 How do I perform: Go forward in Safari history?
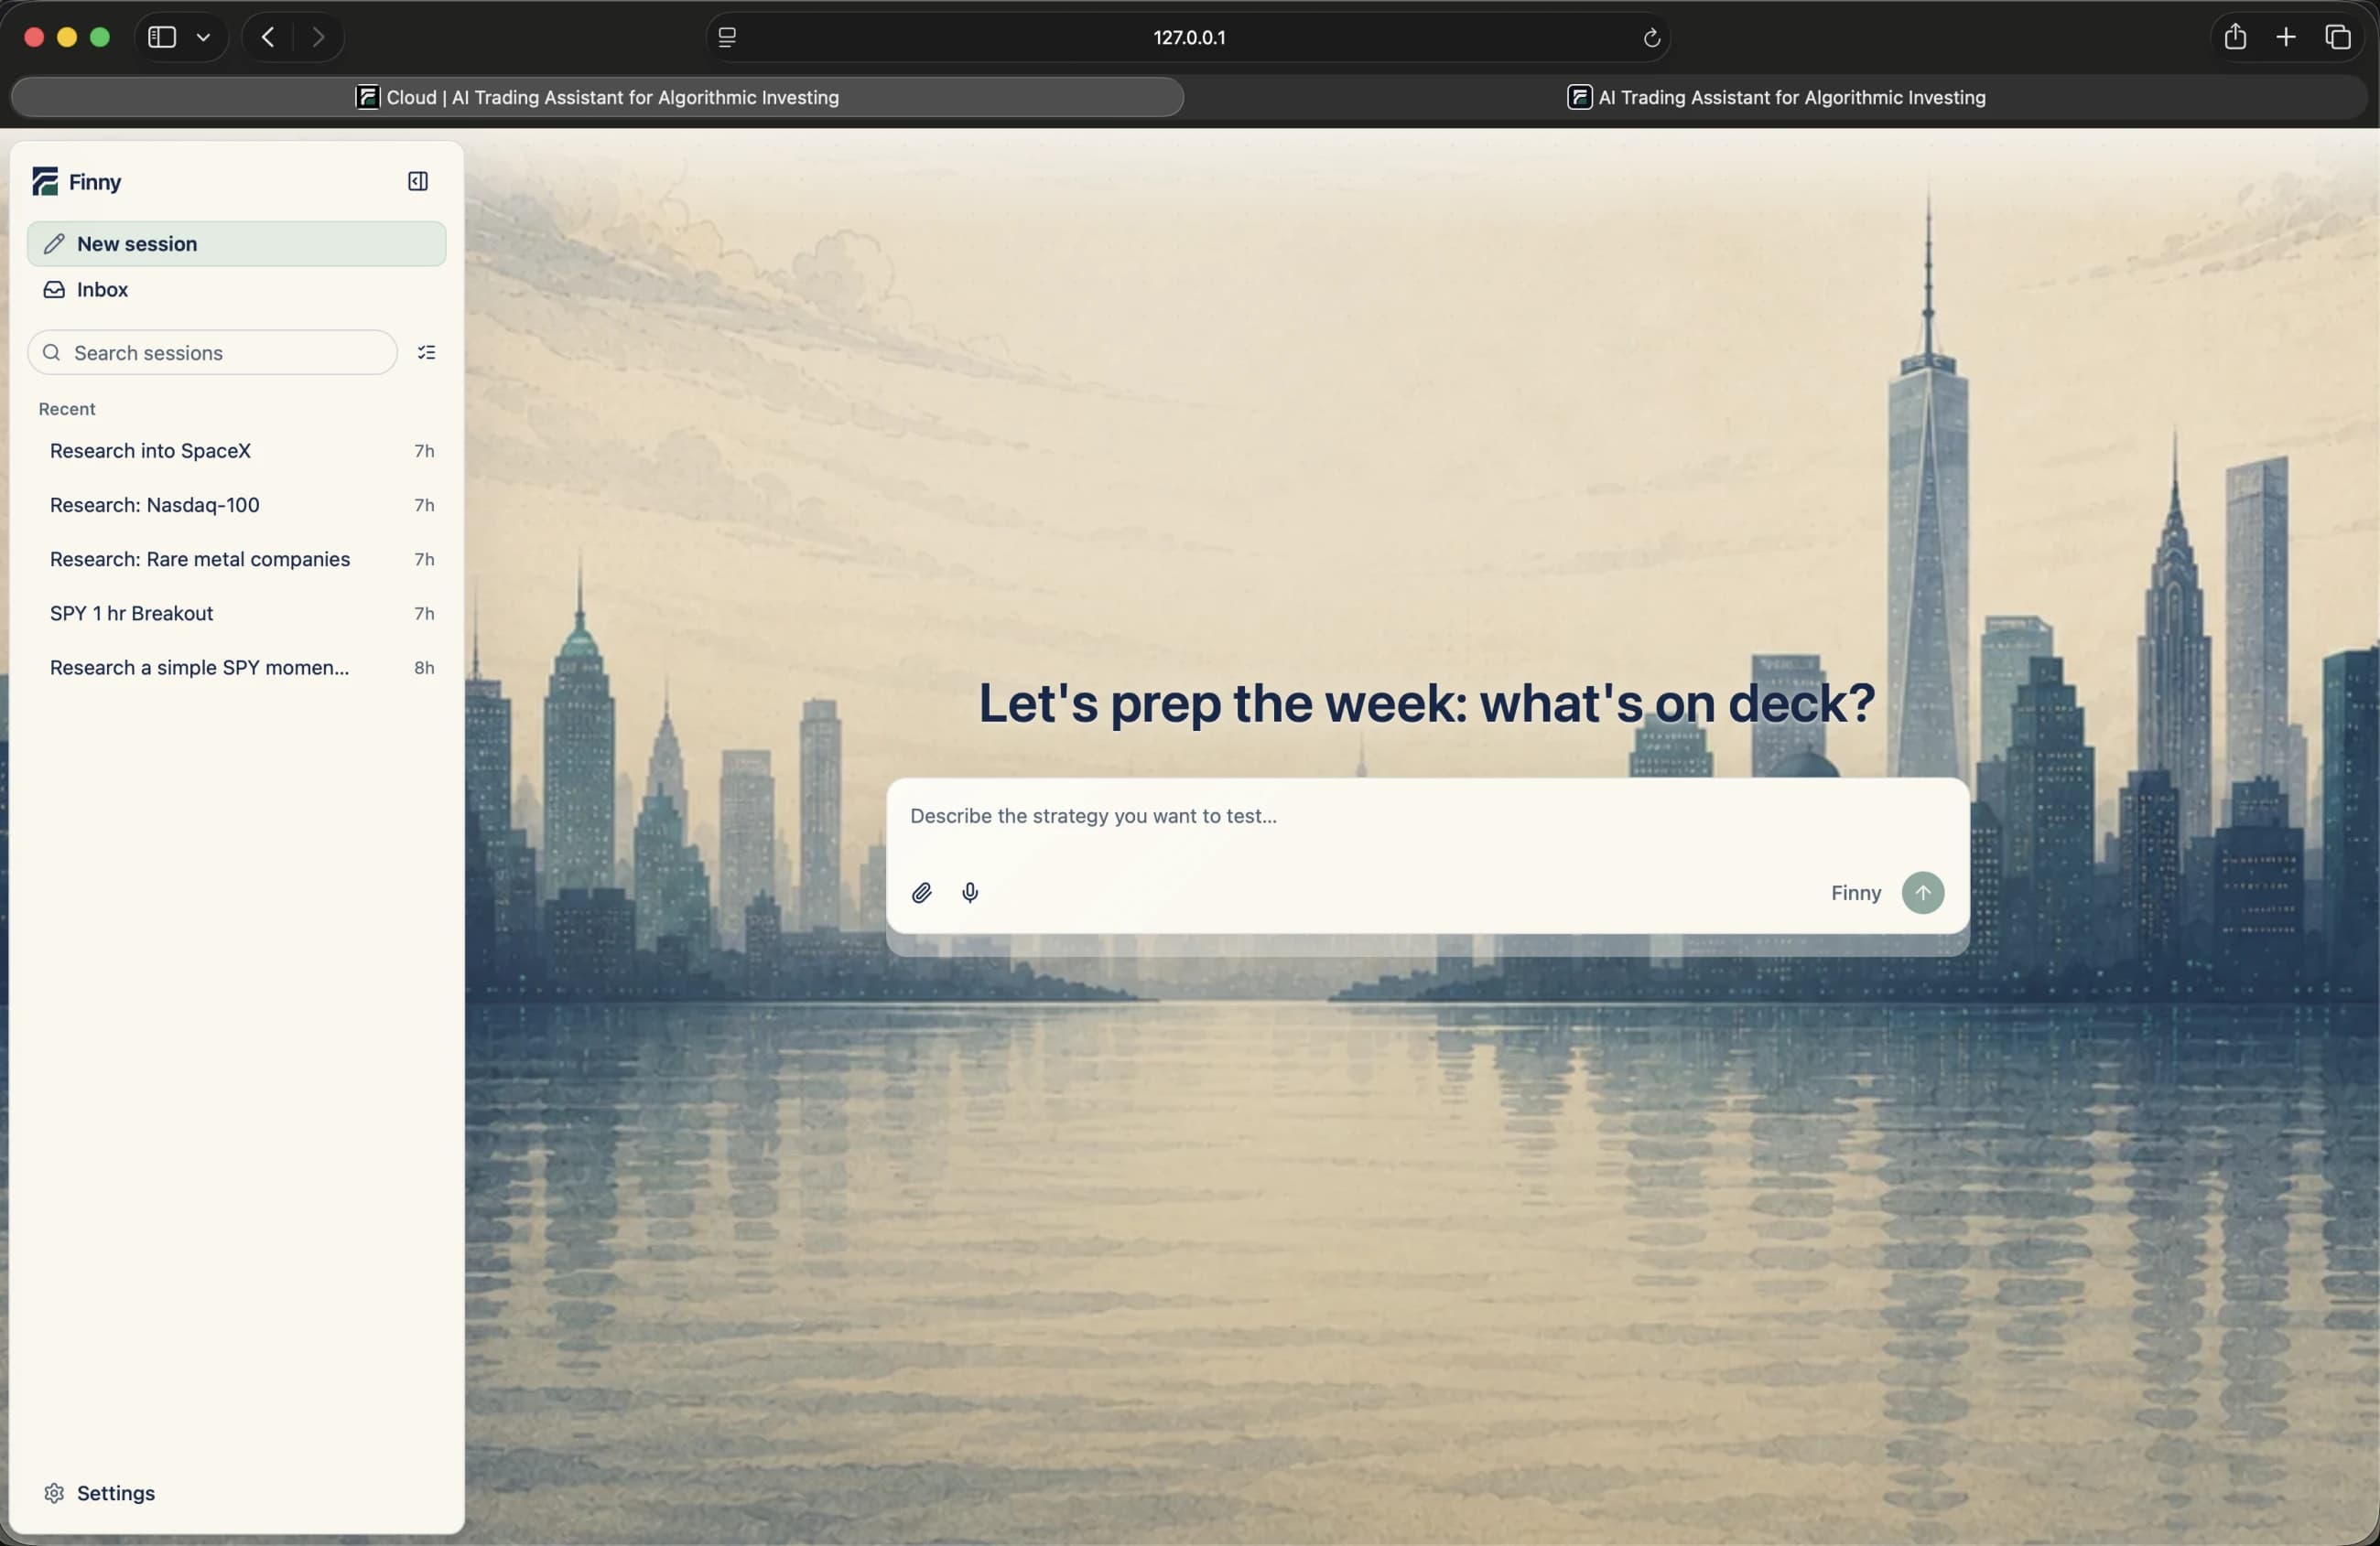(x=318, y=37)
